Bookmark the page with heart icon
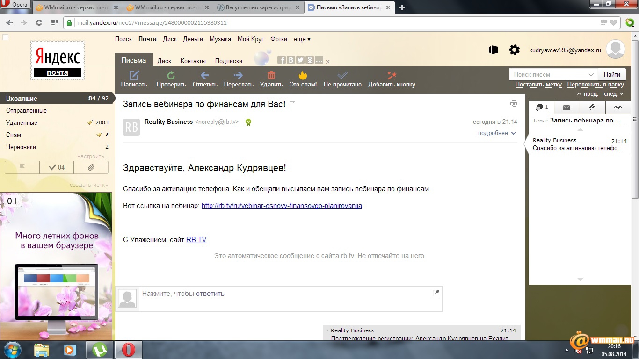The height and width of the screenshot is (359, 639). [614, 22]
